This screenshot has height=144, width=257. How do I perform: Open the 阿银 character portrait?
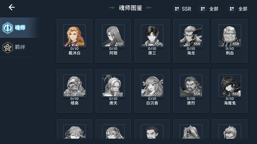[x=113, y=35]
